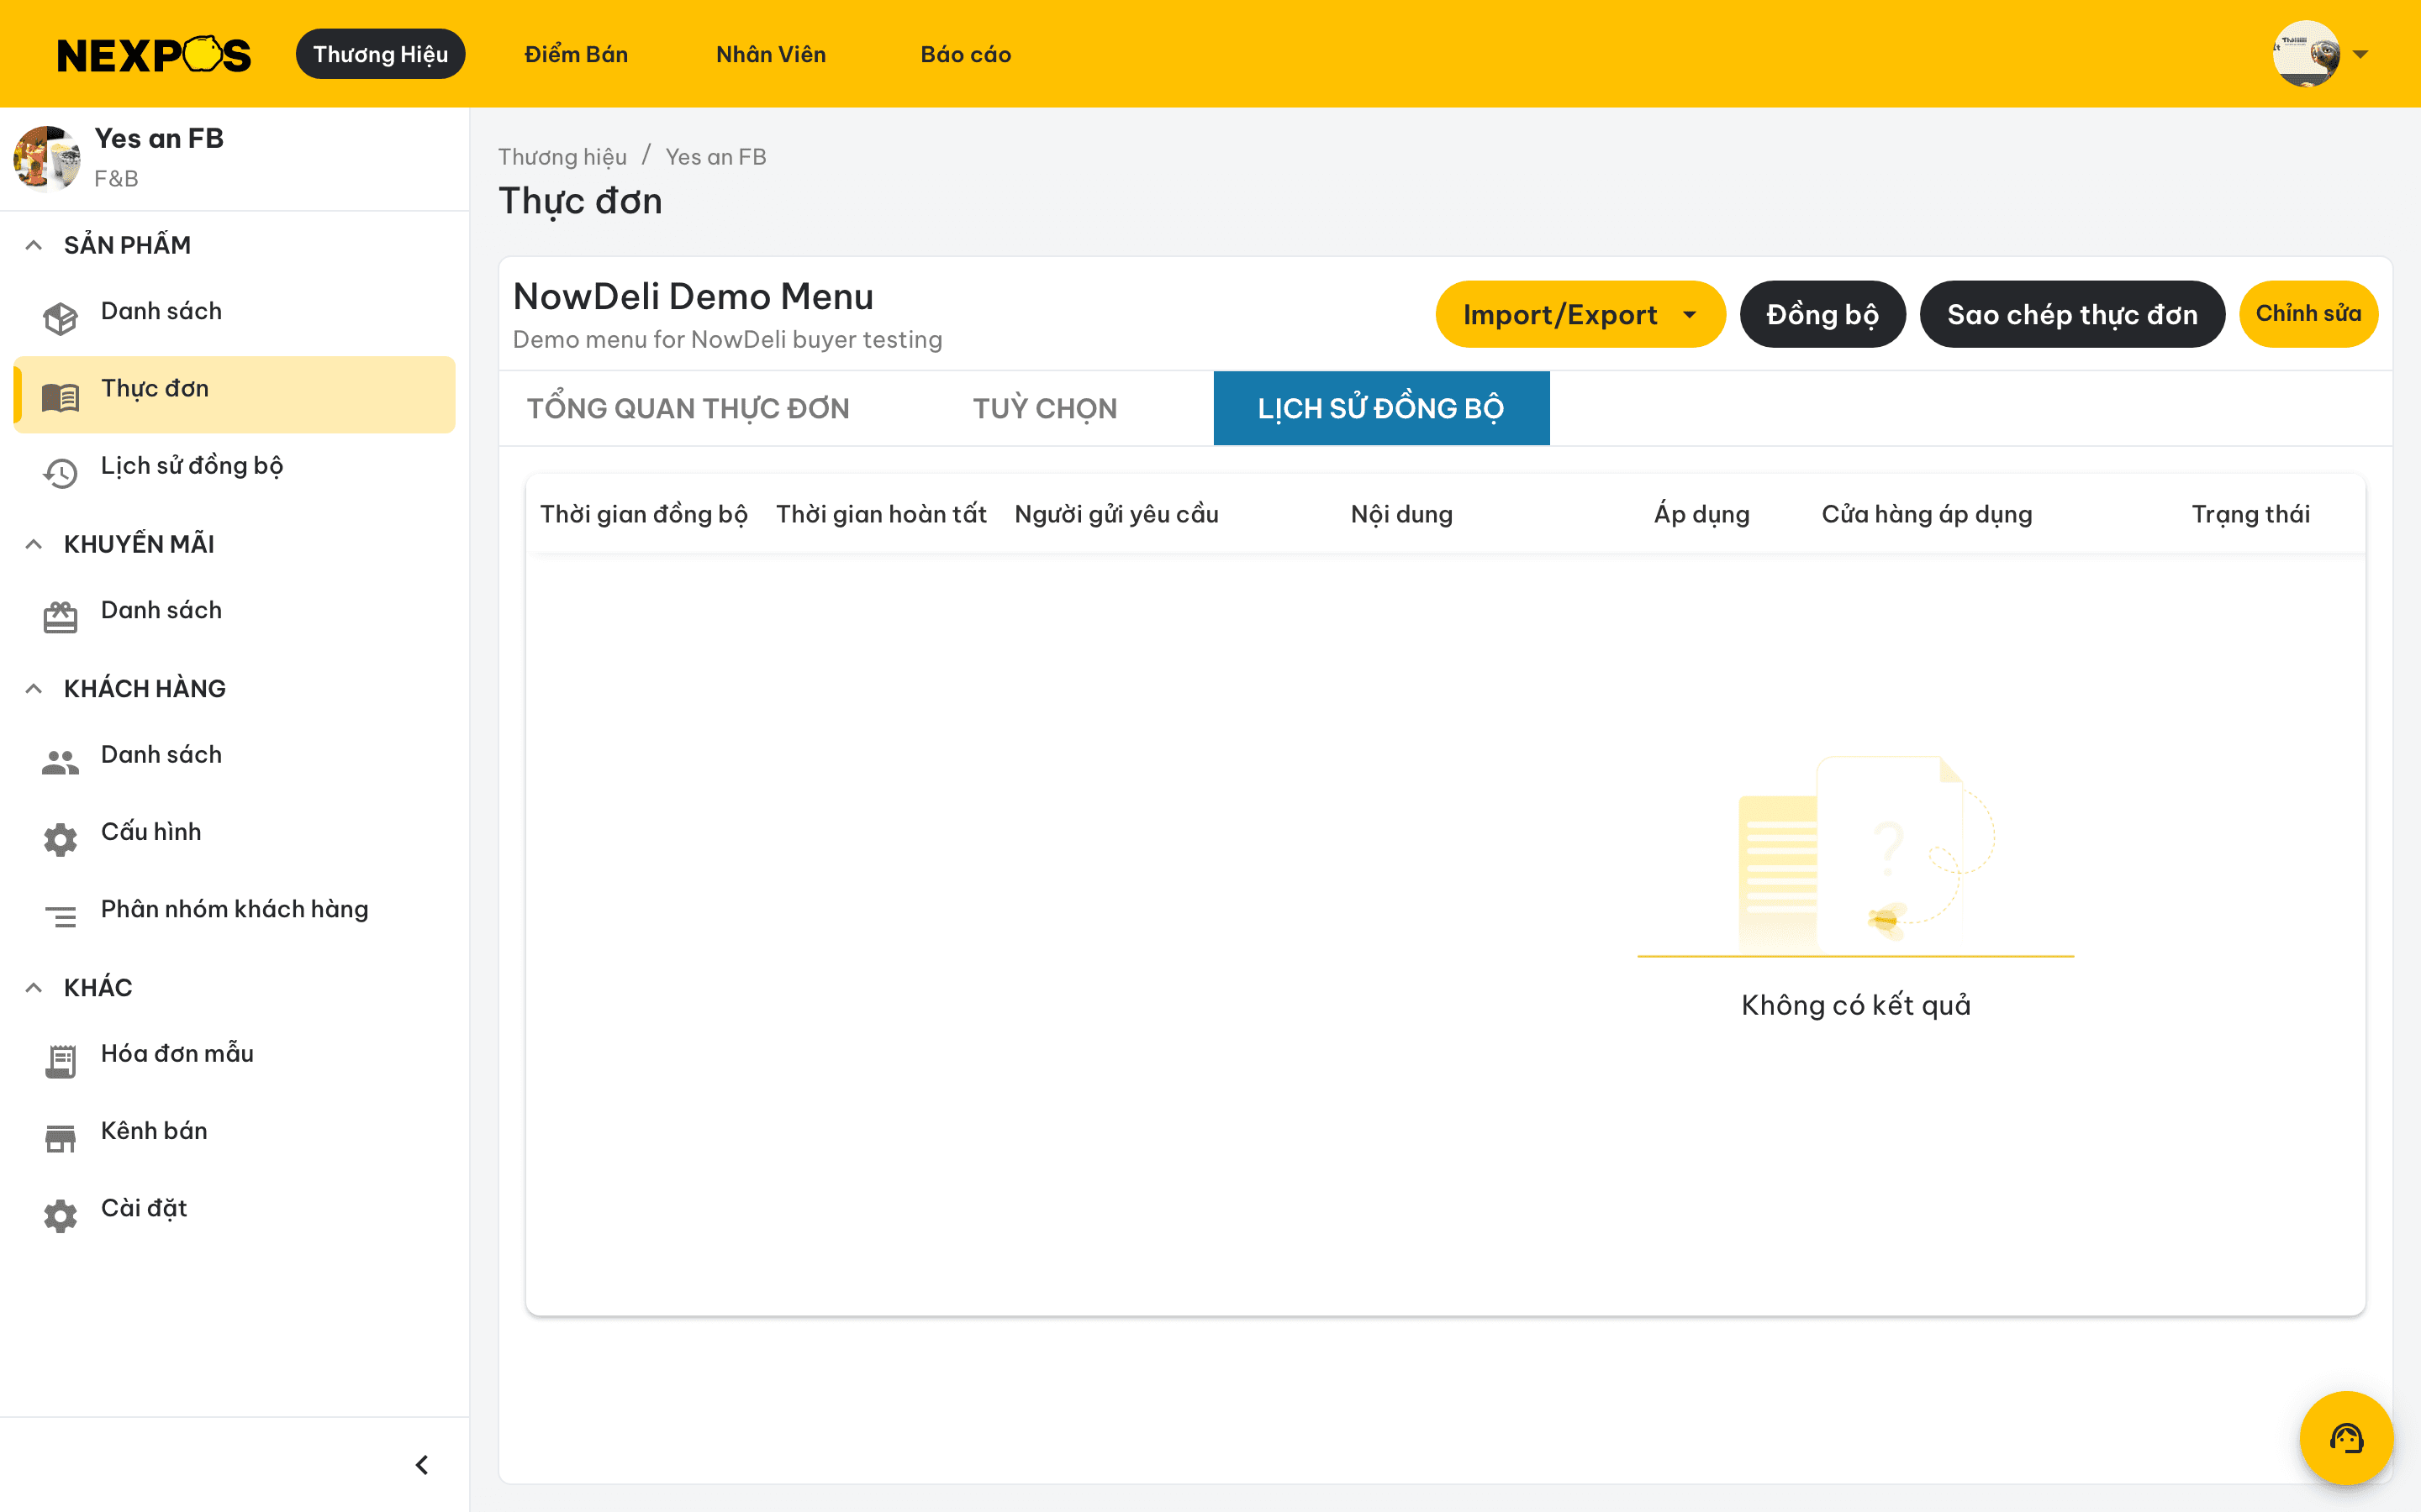Click the menu description text for NowDeli buyer testing
This screenshot has width=2421, height=1512.
click(727, 340)
